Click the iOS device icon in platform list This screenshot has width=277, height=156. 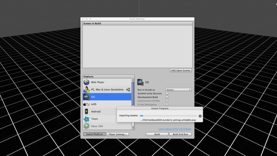pyautogui.click(x=86, y=97)
